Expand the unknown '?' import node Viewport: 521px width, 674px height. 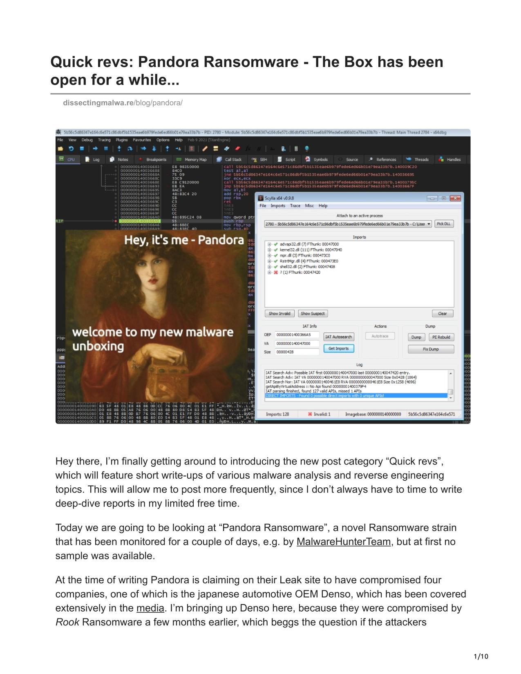tap(270, 272)
